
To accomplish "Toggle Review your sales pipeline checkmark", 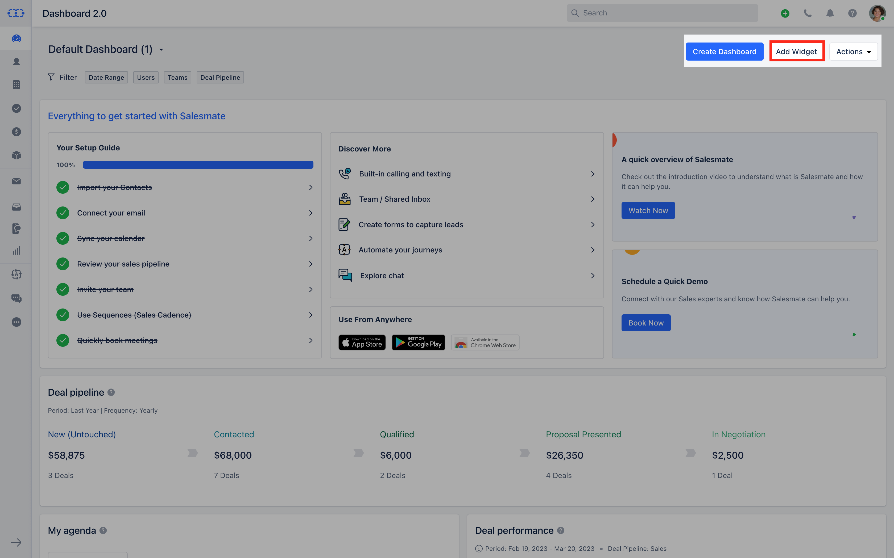I will click(x=63, y=264).
